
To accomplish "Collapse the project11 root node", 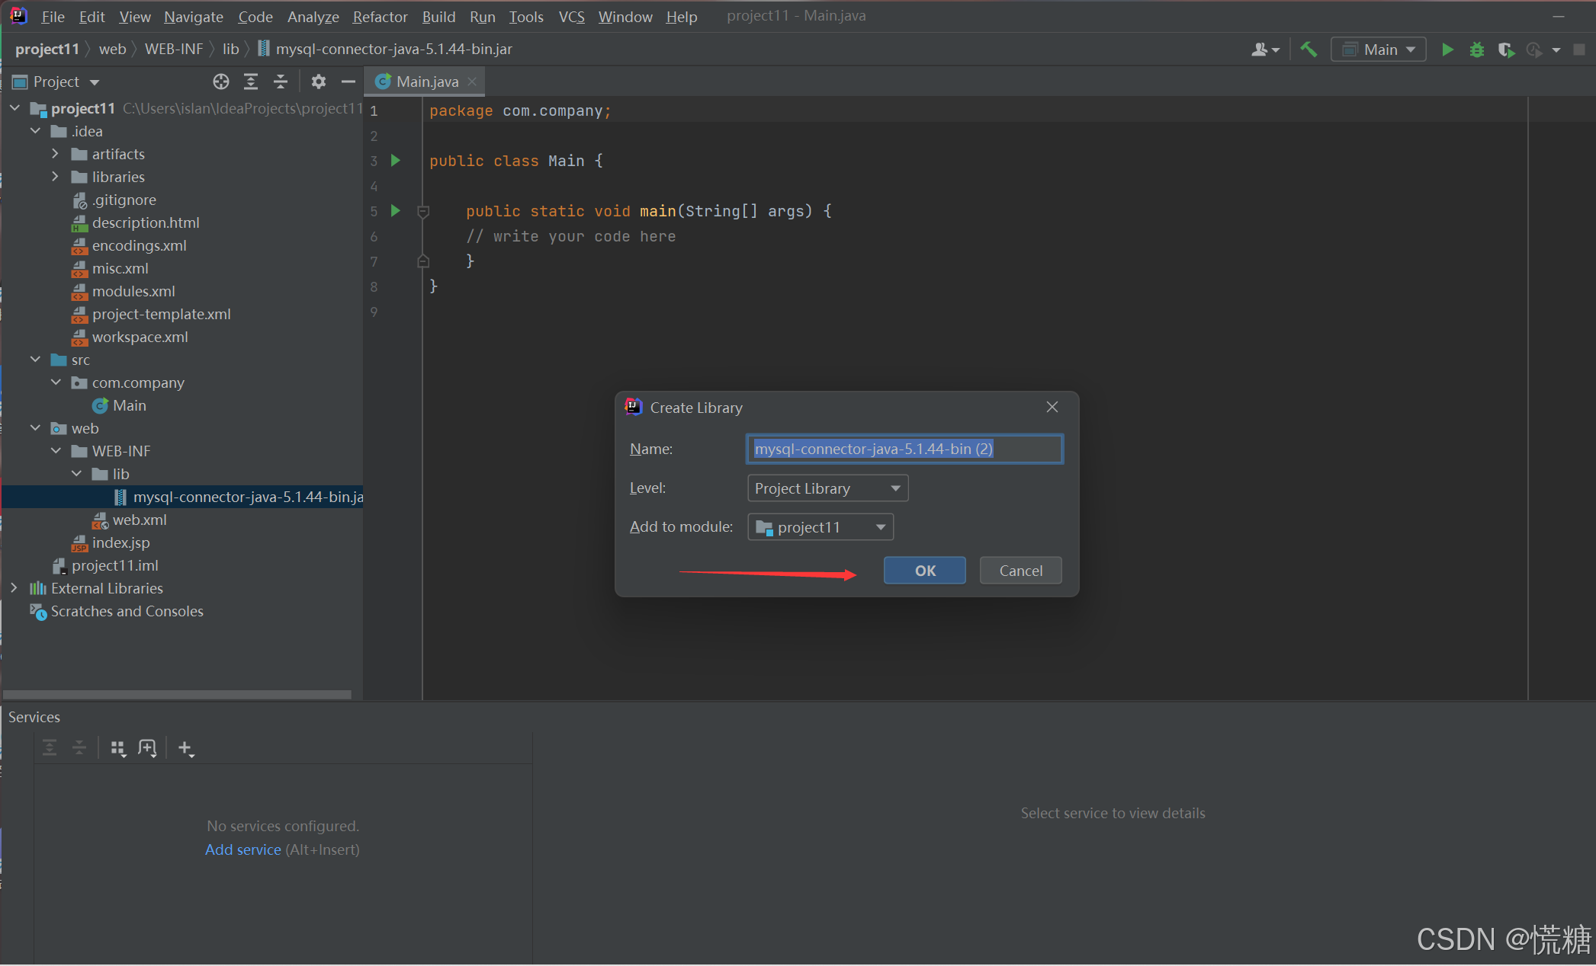I will [x=14, y=108].
